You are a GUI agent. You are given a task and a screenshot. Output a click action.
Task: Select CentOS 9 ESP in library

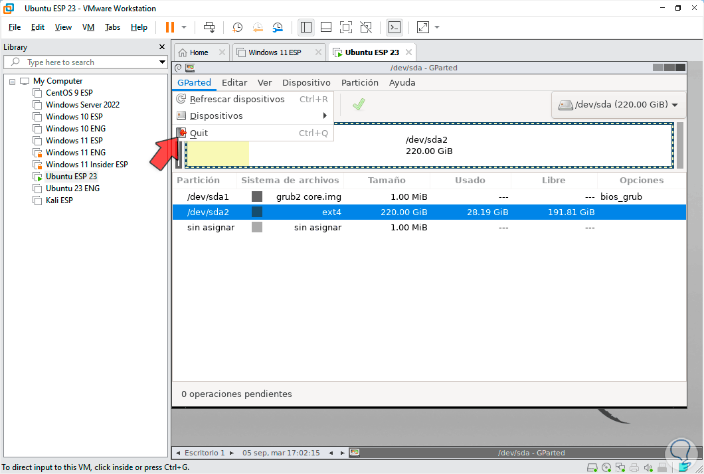(69, 93)
